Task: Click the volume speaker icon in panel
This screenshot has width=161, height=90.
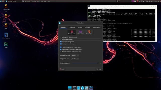Action: 139,1
